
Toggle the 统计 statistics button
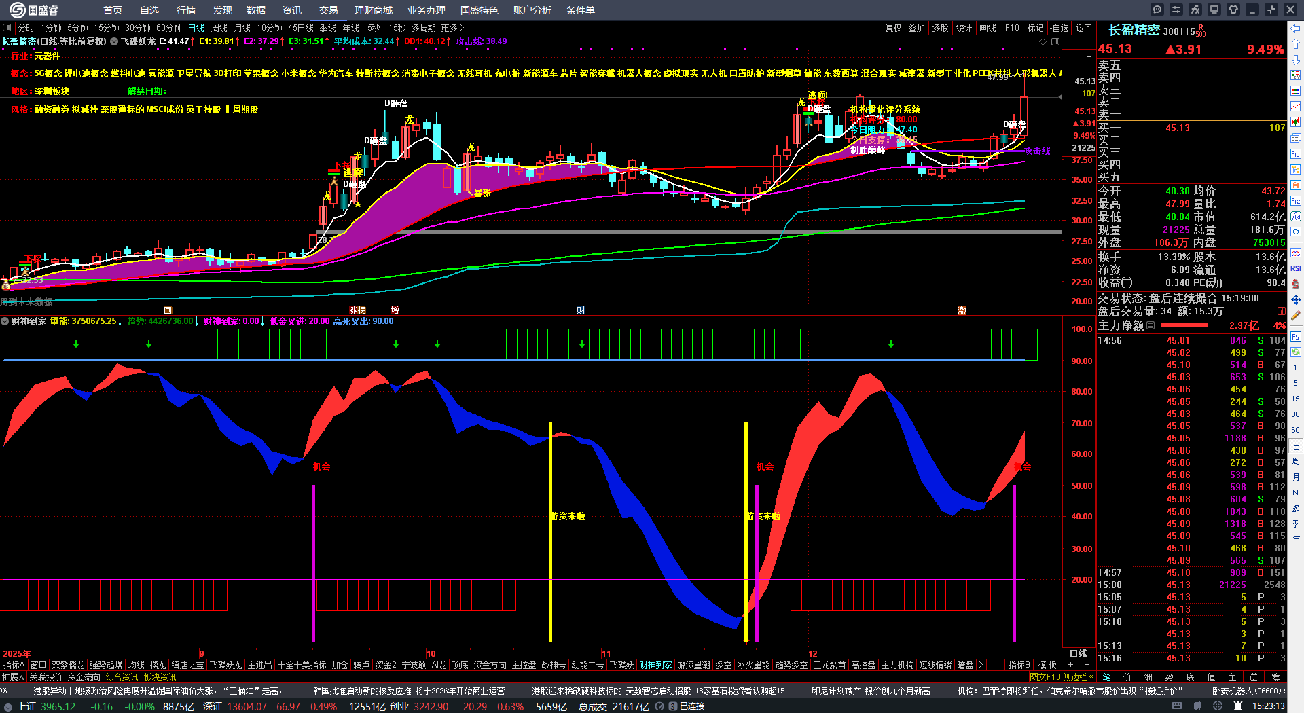coord(964,28)
